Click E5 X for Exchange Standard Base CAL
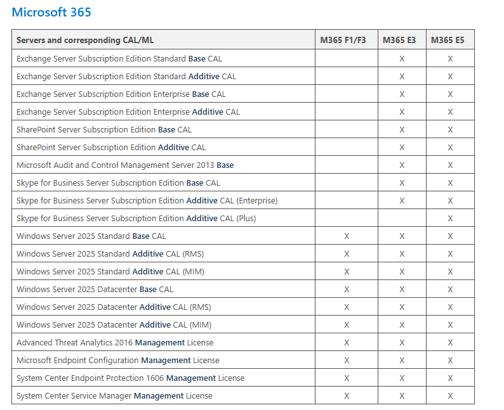504x410 pixels. [450, 59]
